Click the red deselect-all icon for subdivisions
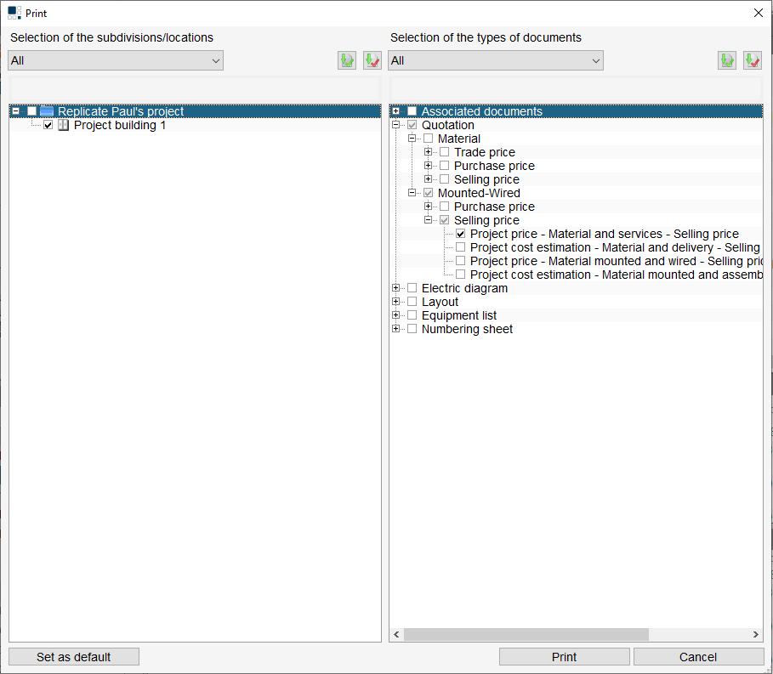This screenshot has height=674, width=773. tap(372, 60)
